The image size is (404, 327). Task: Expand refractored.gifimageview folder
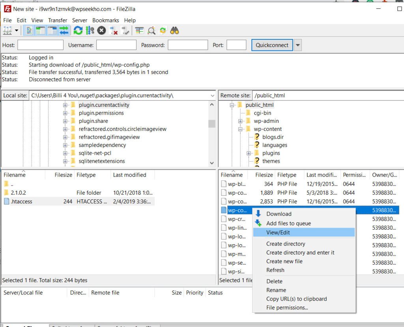pos(65,137)
